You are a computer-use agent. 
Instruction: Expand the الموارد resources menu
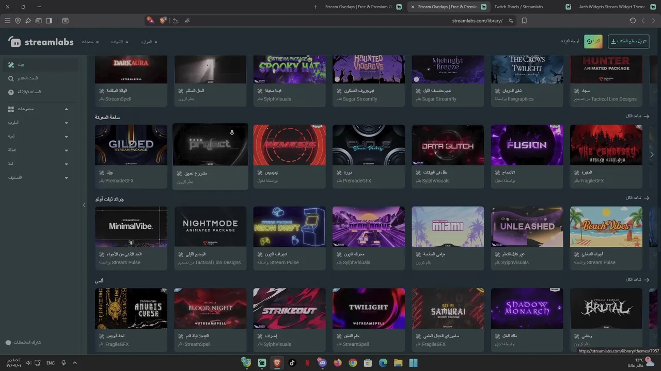point(149,42)
